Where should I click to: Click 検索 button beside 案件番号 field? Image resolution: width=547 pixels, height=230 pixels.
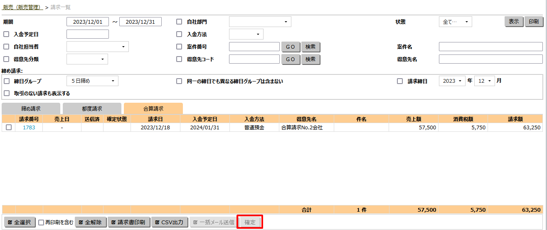[x=310, y=47]
